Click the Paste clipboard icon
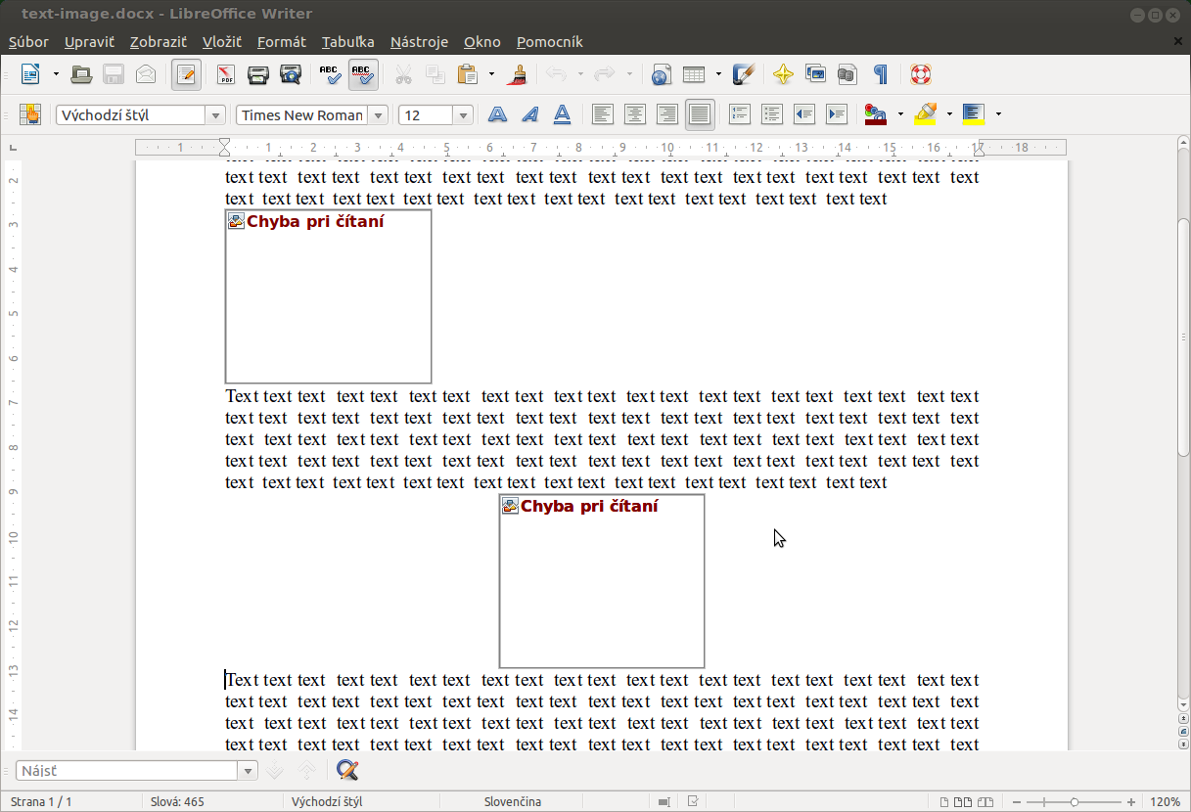 (x=467, y=74)
